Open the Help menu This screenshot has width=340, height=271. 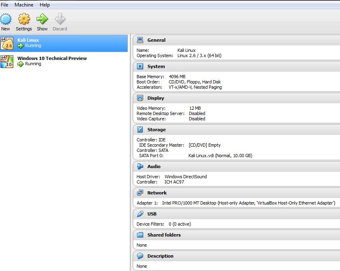[x=45, y=5]
